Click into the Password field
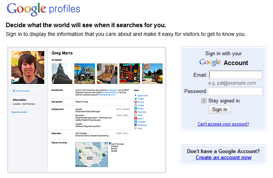This screenshot has width=273, height=178. coord(235,91)
